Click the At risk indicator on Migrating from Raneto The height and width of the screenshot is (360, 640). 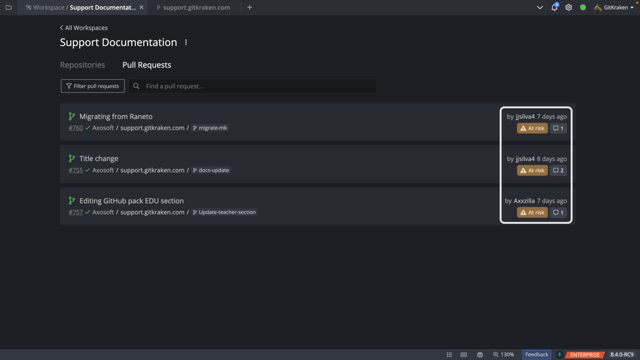[532, 128]
